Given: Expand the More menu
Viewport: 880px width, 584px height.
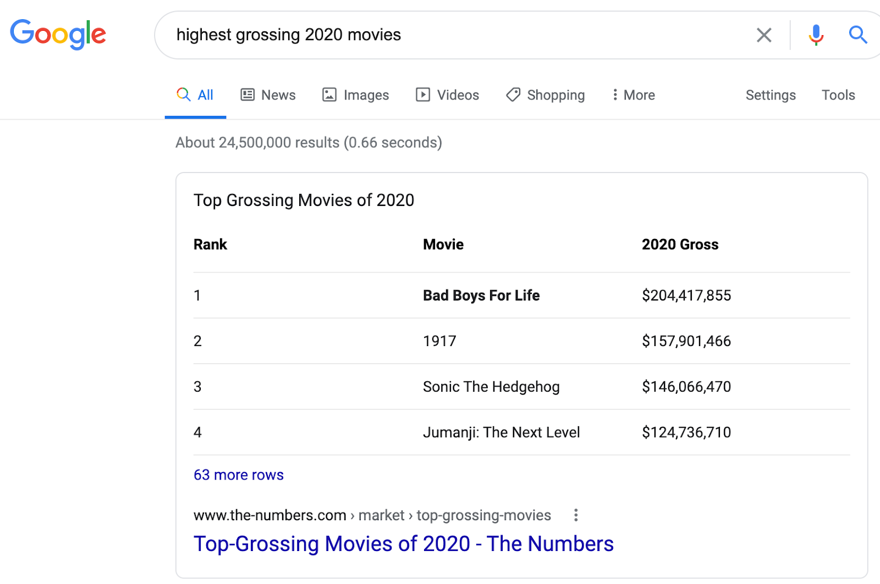Looking at the screenshot, I should tap(634, 95).
